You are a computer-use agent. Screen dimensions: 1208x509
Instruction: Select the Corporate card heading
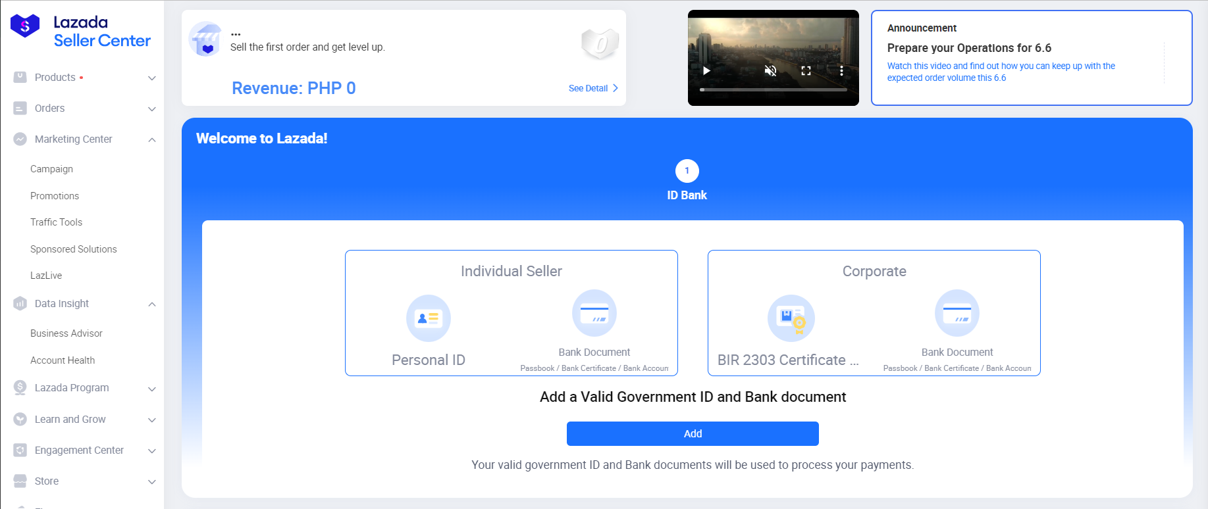(874, 271)
